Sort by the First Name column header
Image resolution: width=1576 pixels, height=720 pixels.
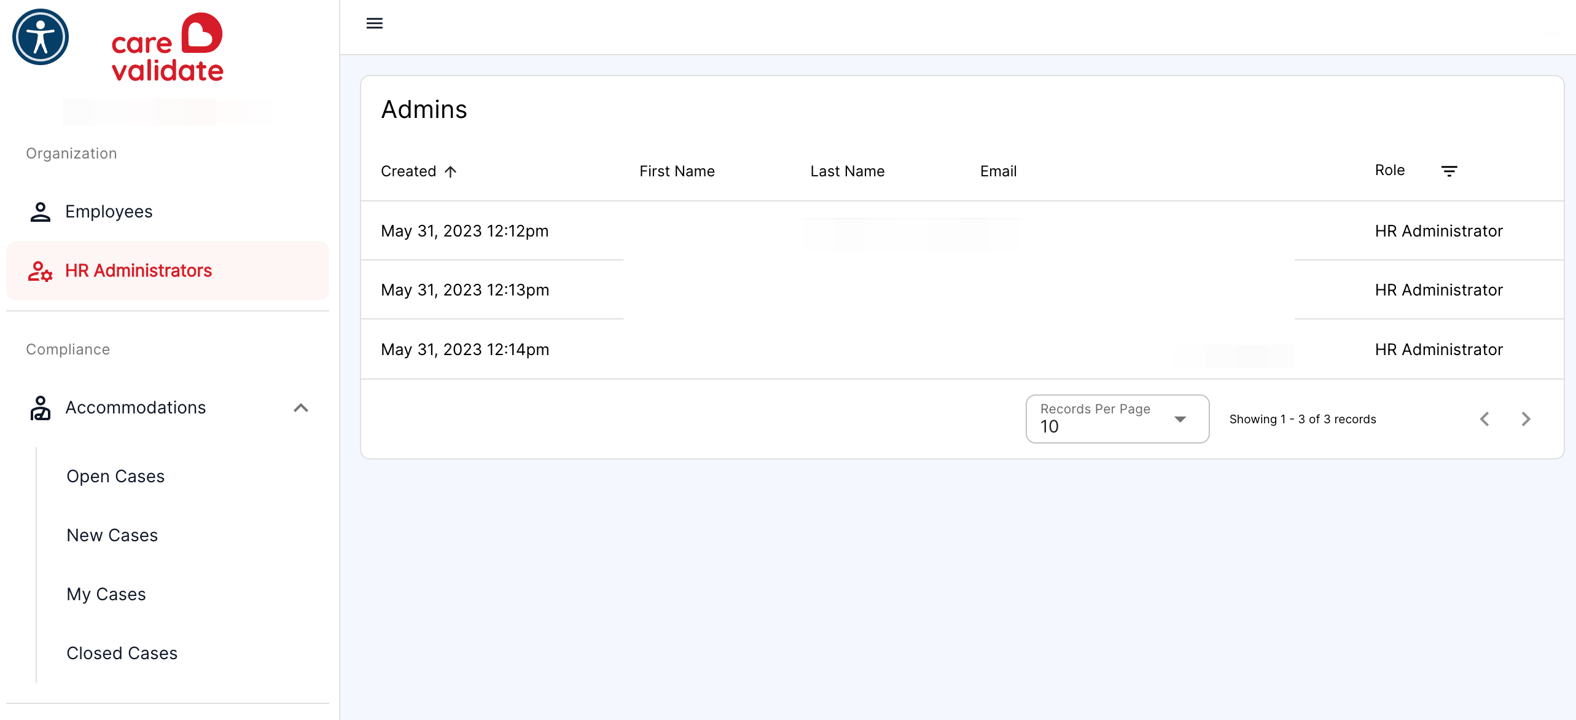point(677,171)
